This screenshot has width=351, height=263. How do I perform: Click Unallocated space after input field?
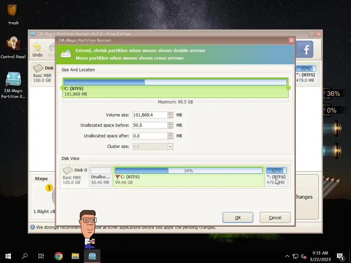(x=150, y=136)
